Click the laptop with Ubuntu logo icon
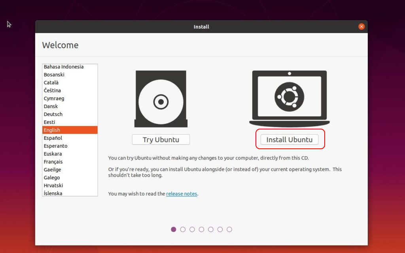The height and width of the screenshot is (253, 405). tap(289, 97)
